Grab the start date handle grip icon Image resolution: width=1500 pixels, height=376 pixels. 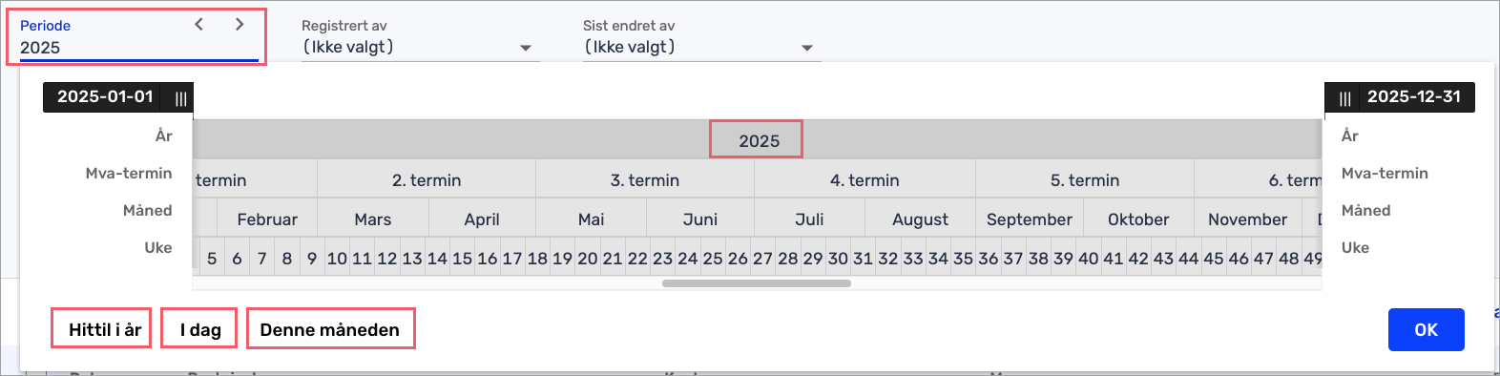click(x=181, y=97)
